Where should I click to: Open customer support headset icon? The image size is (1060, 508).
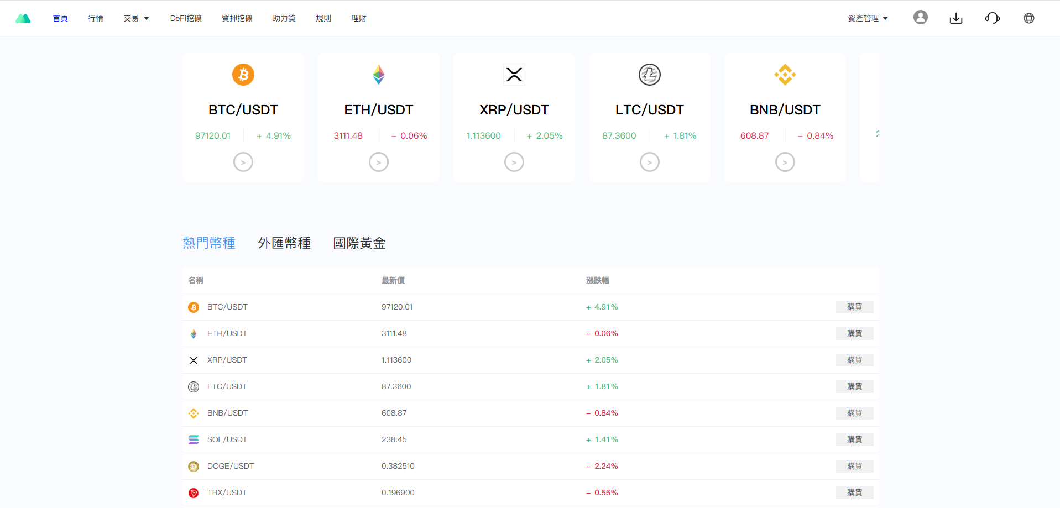(x=992, y=18)
